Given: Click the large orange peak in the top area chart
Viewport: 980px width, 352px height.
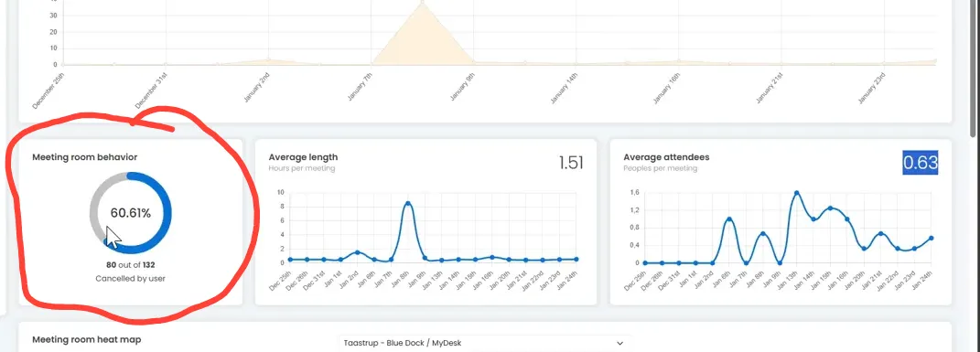Looking at the screenshot, I should 423,37.
